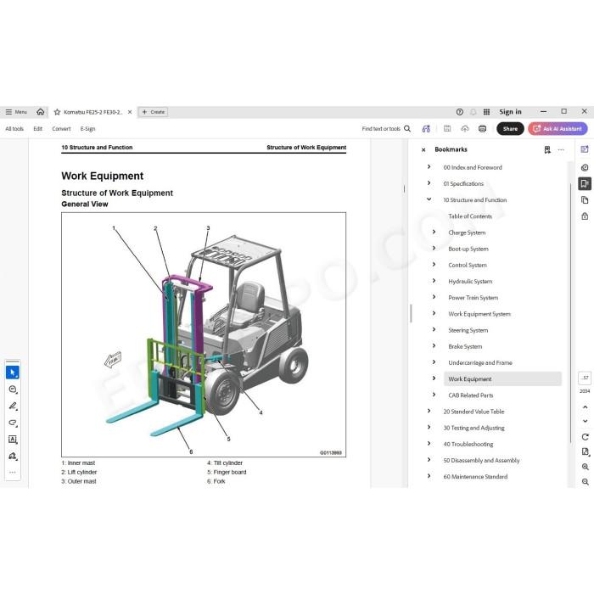Screen dimensions: 594x594
Task: Expand Control System bookmark
Action: click(434, 265)
